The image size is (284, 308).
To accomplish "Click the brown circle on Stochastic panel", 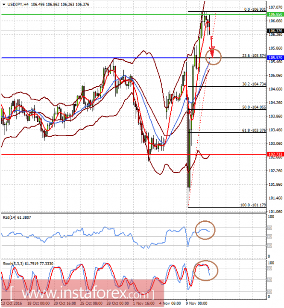I will pos(206,270).
